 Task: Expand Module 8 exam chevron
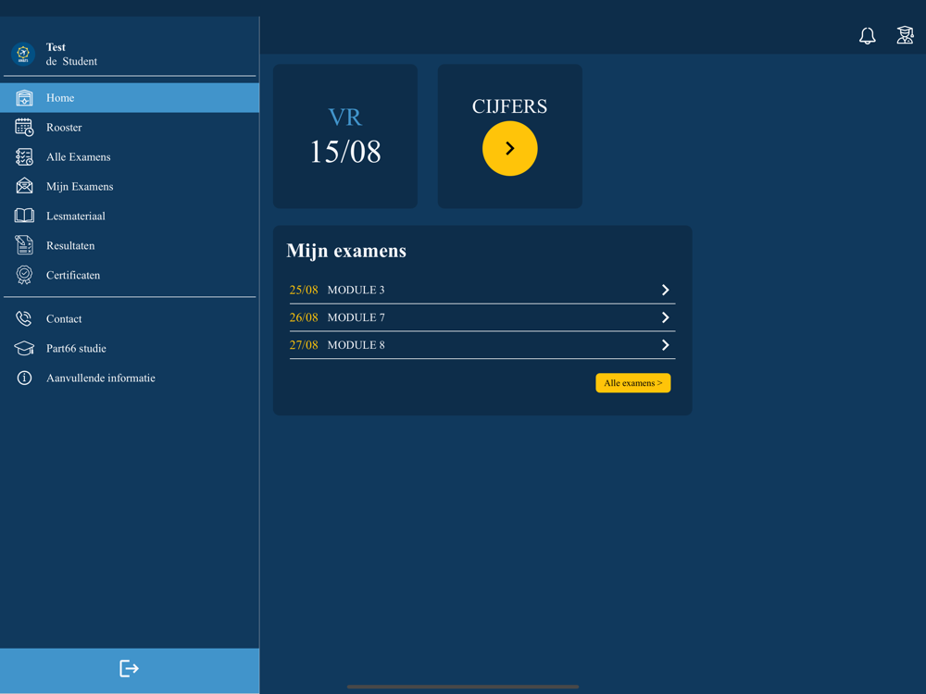pyautogui.click(x=665, y=344)
